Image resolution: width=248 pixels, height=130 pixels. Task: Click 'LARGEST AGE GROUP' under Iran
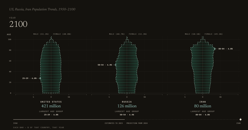[203, 111]
